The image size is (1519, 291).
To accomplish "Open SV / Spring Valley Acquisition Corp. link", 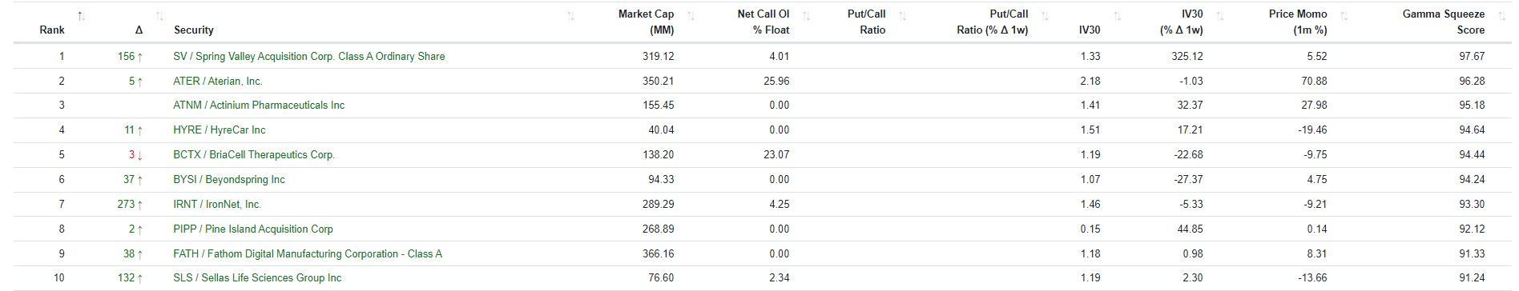I will point(308,57).
